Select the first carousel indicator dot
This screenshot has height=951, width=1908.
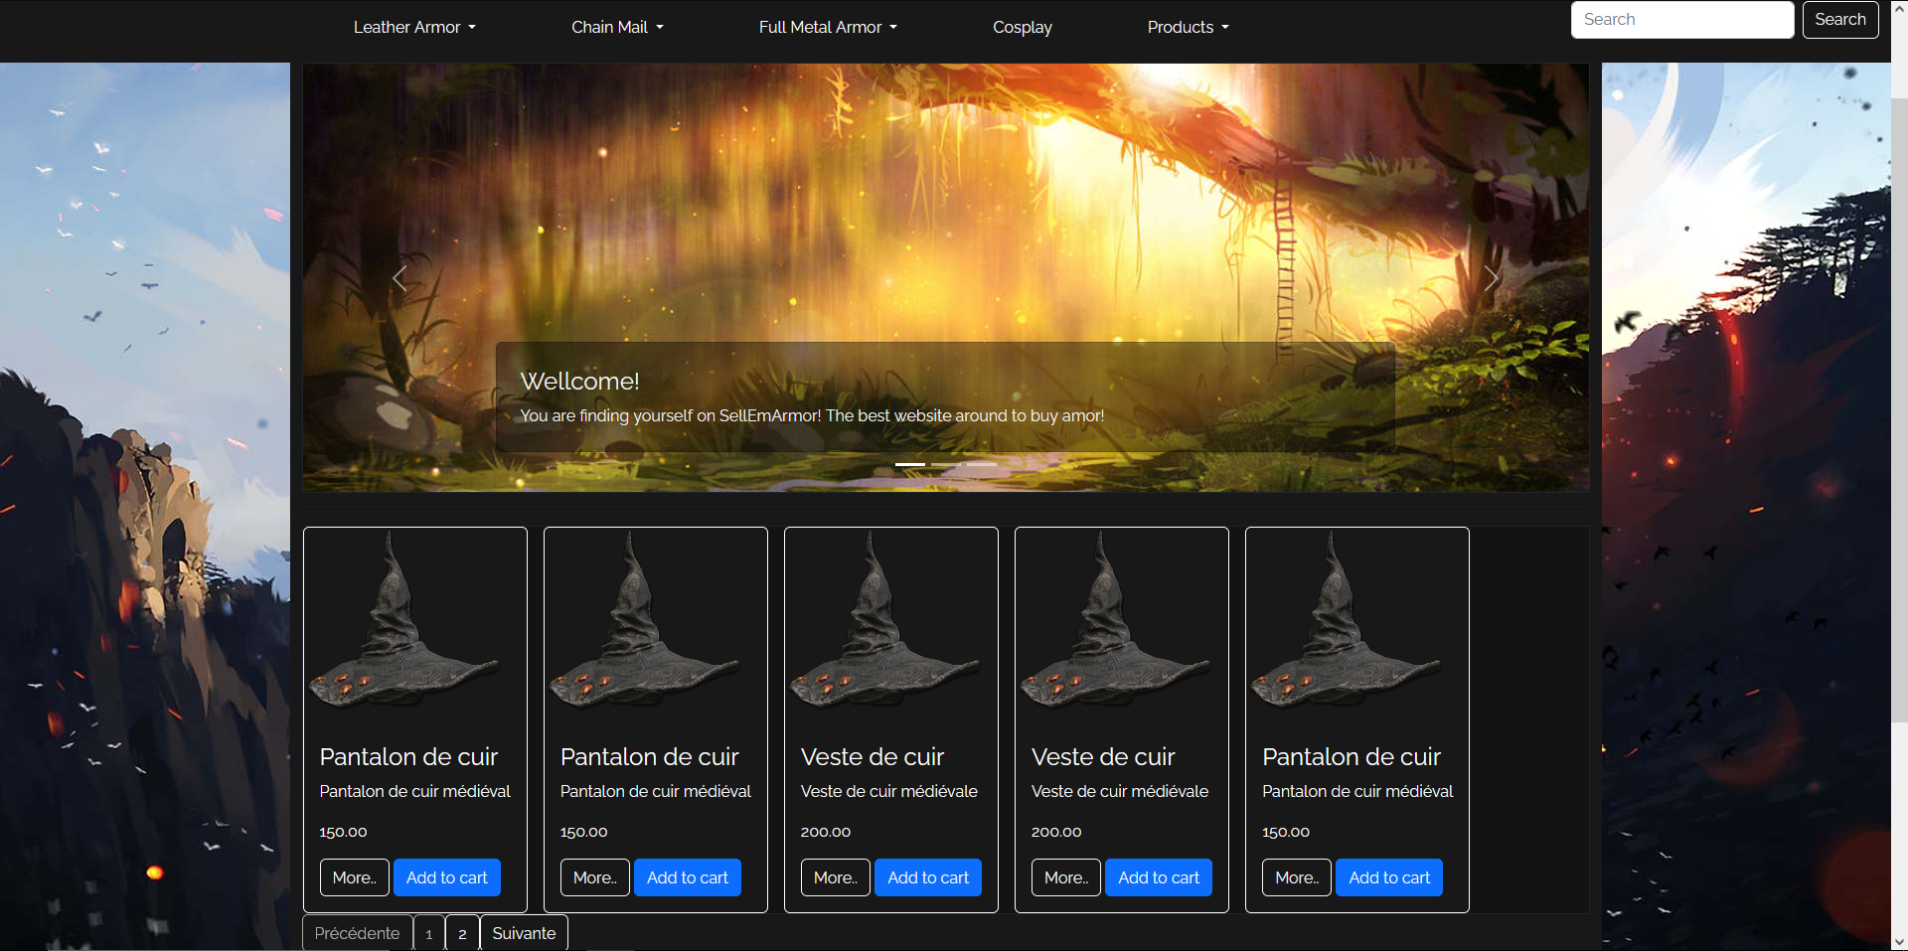tap(908, 464)
